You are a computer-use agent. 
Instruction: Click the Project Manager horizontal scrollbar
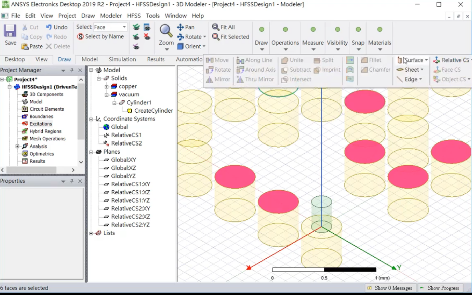click(x=31, y=170)
